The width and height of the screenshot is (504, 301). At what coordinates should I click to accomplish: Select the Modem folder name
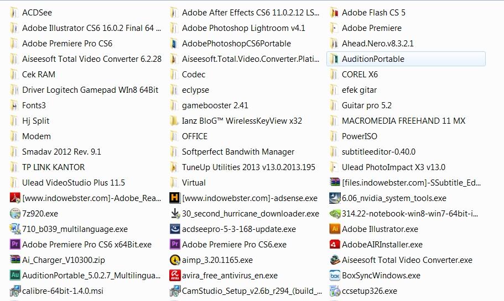[37, 136]
